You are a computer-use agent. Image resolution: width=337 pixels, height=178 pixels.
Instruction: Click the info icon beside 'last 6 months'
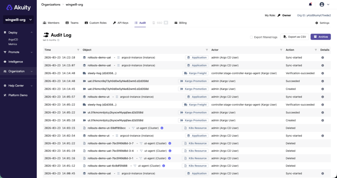pos(58,40)
